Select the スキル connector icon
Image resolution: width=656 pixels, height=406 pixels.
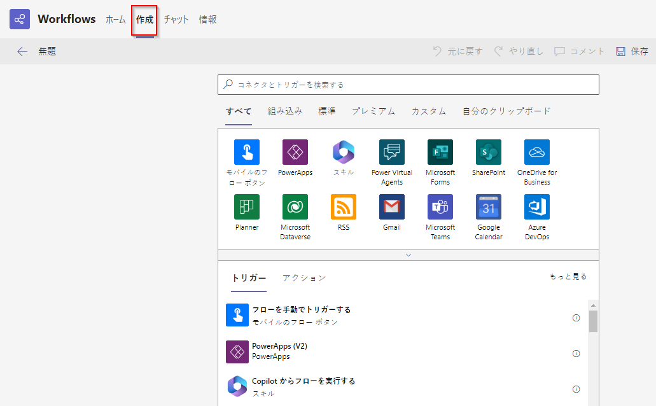[343, 153]
